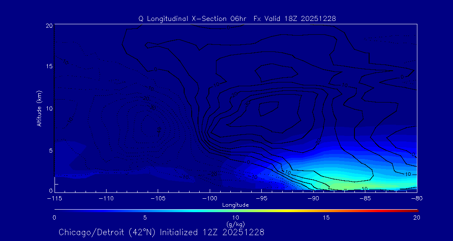Click the yellow section of the colorbar
The height and width of the screenshot is (241, 453).
point(289,210)
